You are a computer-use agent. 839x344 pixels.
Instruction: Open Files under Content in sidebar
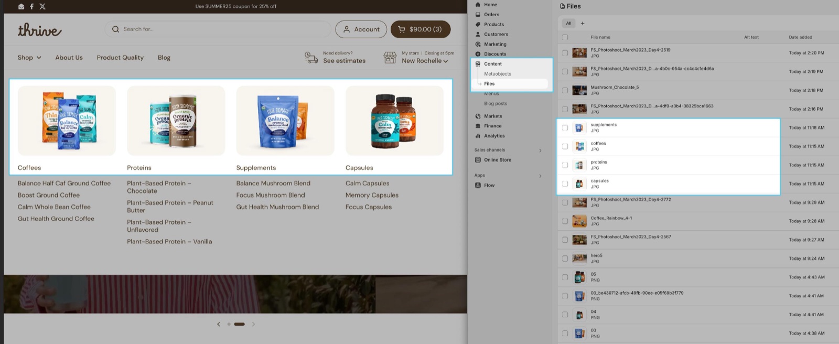coord(489,84)
